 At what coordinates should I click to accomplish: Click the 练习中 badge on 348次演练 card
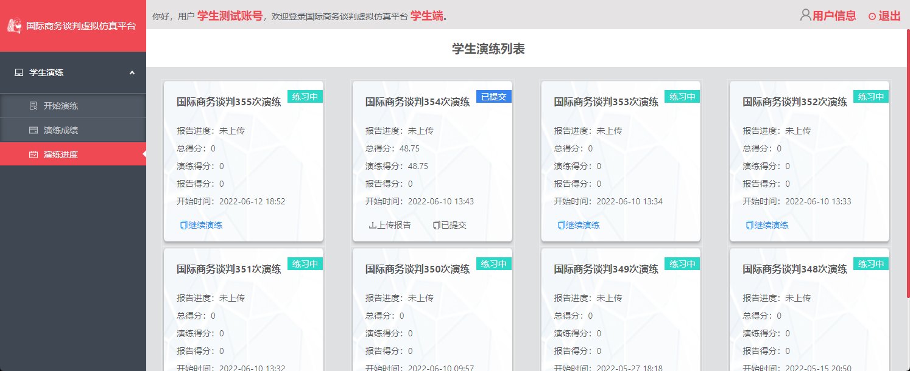pos(871,264)
